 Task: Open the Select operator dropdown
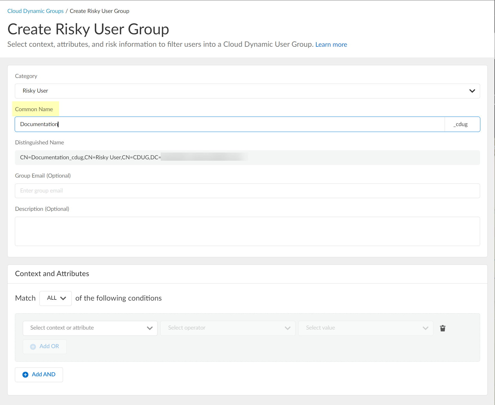click(228, 328)
